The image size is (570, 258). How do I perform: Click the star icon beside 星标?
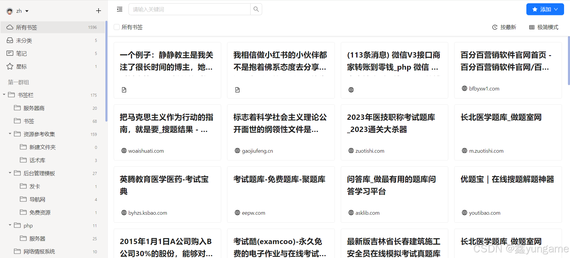[10, 66]
